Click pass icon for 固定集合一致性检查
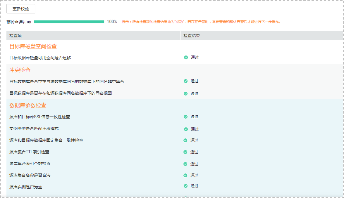The image size is (344, 198). (x=185, y=140)
